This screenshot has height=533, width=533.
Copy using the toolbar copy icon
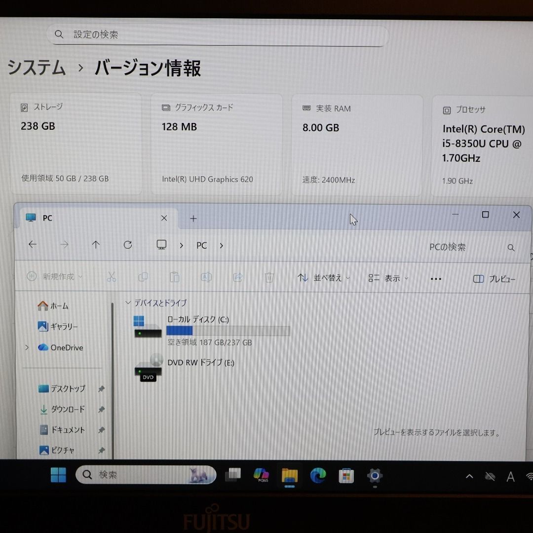point(143,277)
